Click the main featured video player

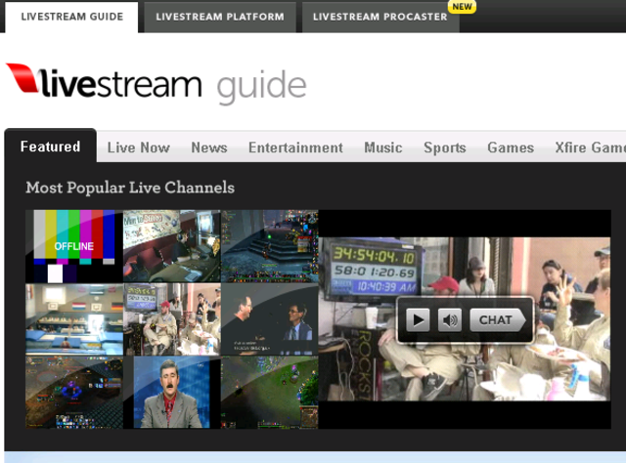[465, 319]
